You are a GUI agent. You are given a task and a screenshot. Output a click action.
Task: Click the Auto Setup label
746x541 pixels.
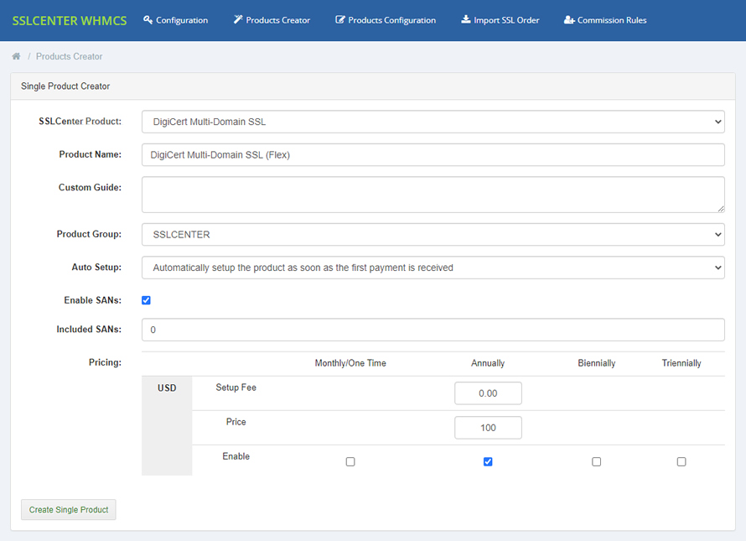click(96, 268)
